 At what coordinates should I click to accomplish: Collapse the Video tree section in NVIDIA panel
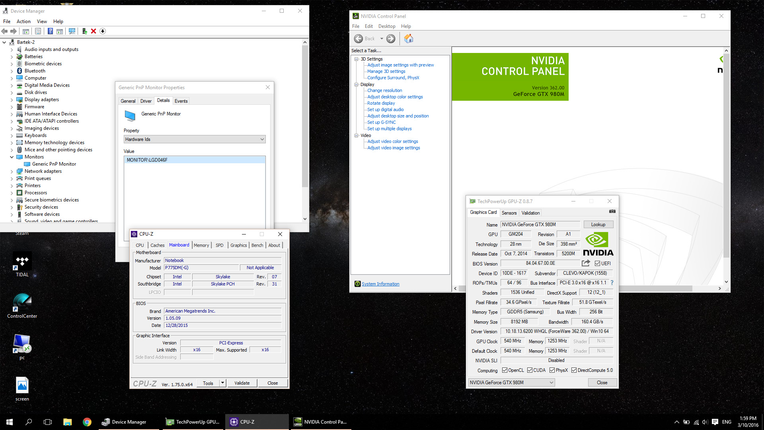(x=357, y=135)
